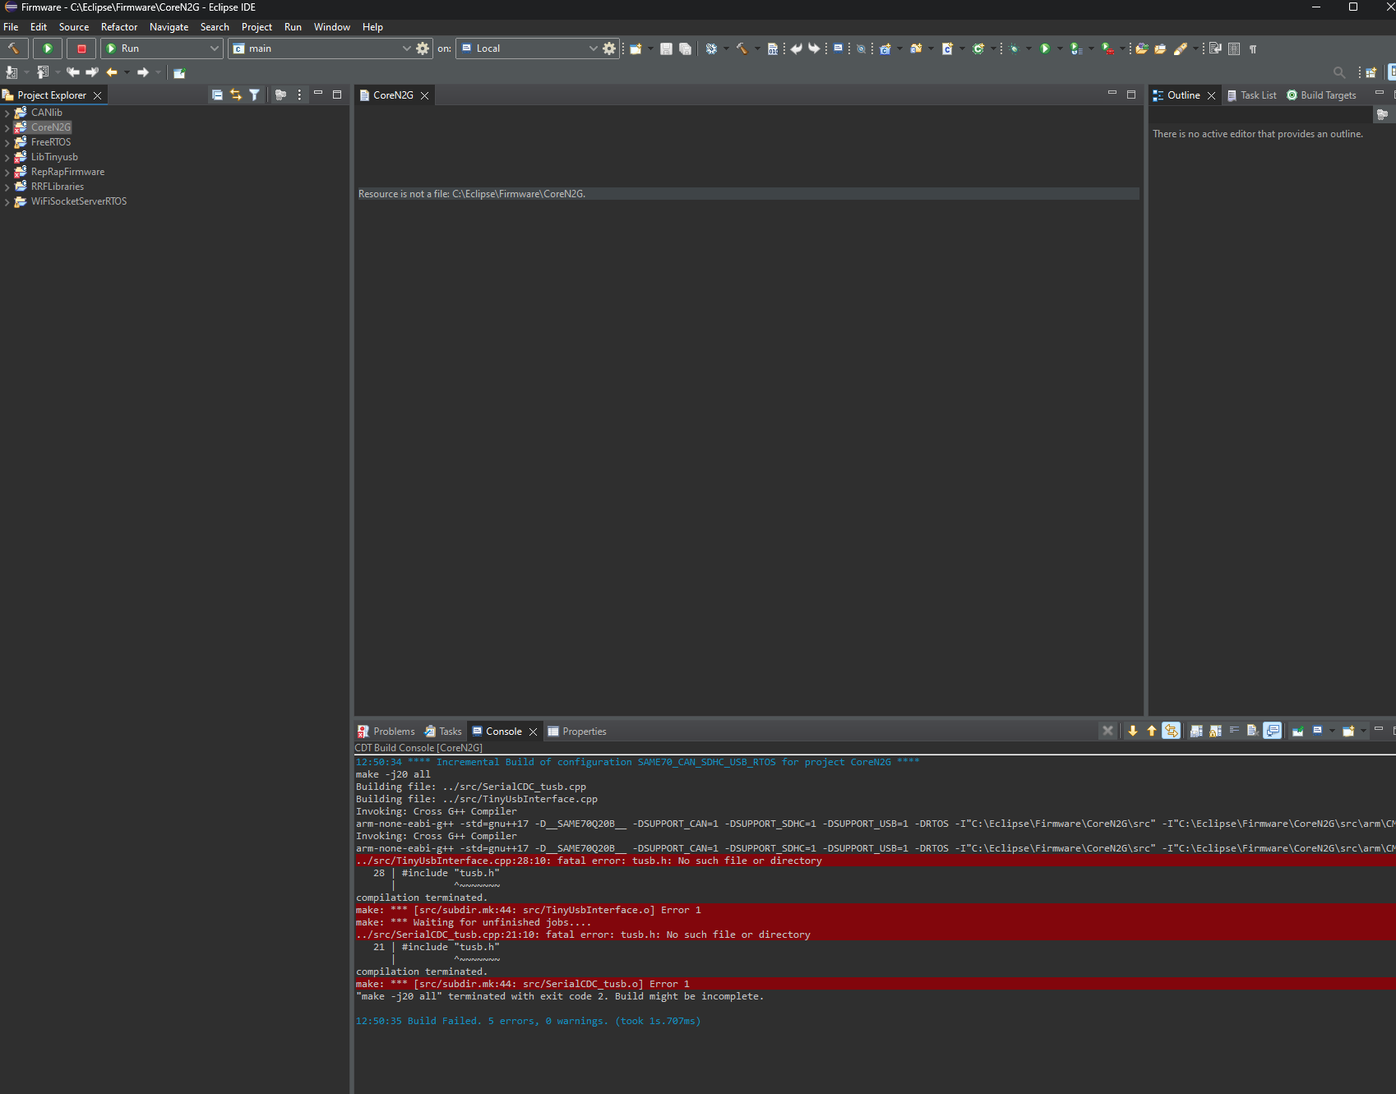Click the yellow Back navigation arrow

coord(112,72)
